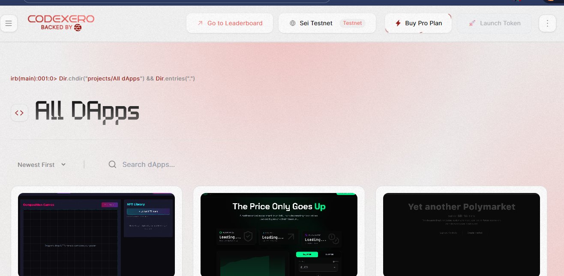
Task: Open the hamburger sidebar menu
Action: click(x=9, y=23)
